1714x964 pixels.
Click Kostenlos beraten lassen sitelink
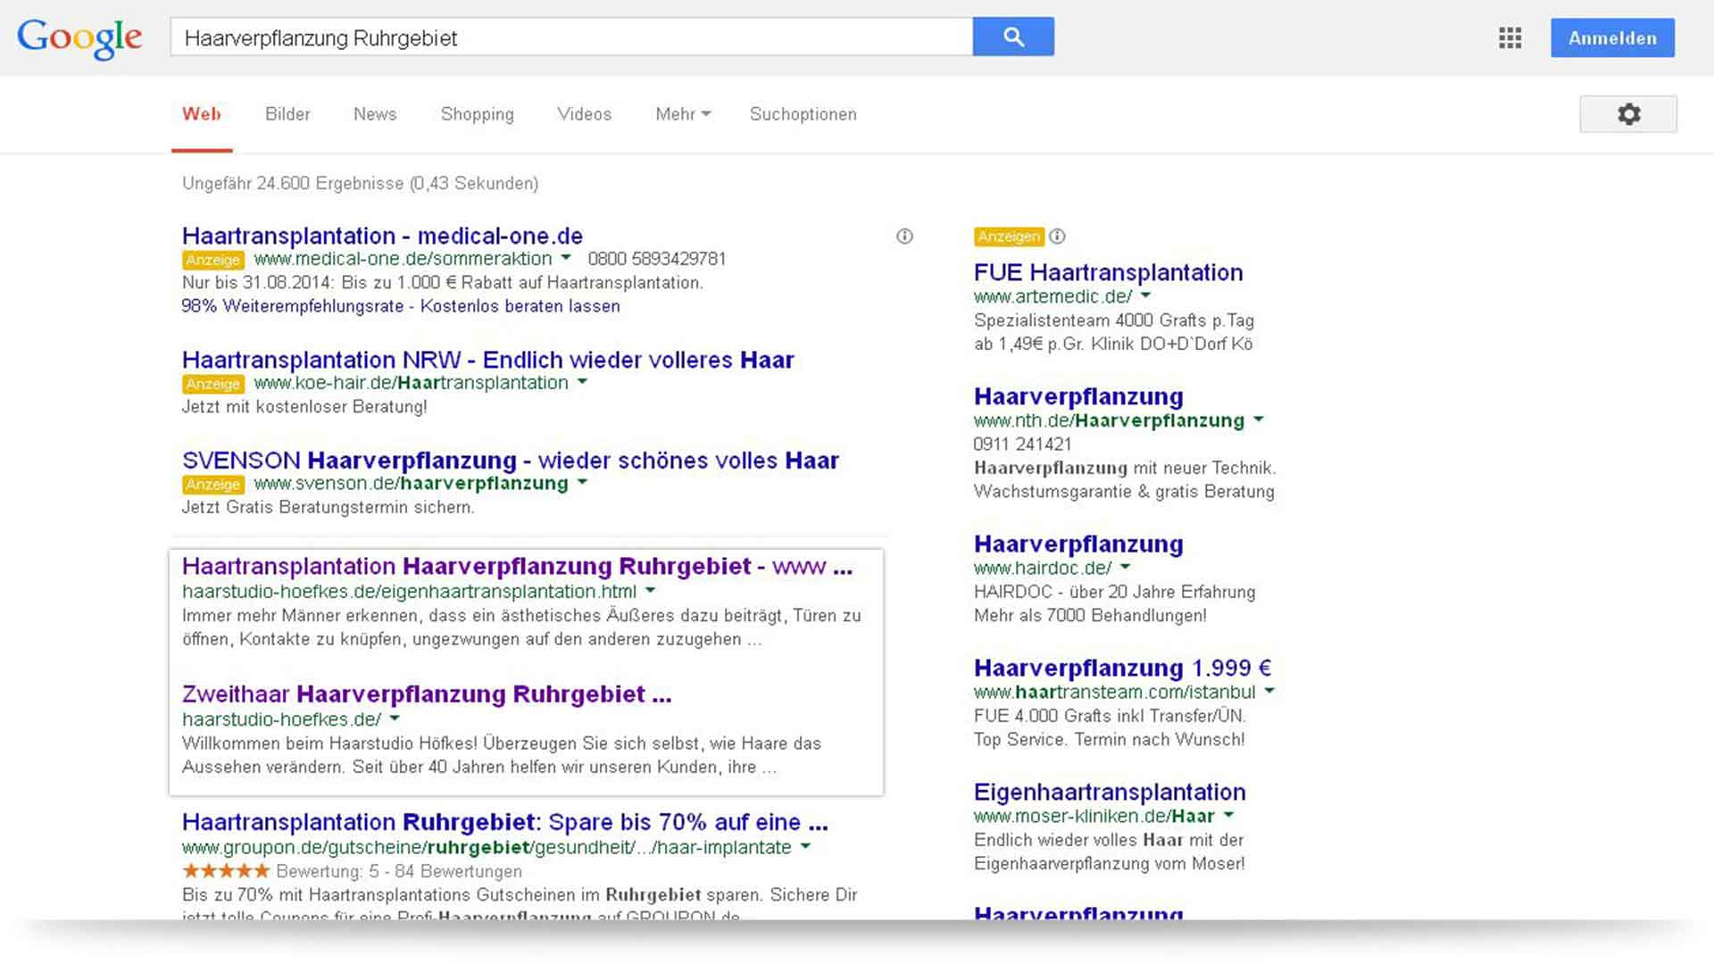[x=520, y=306]
